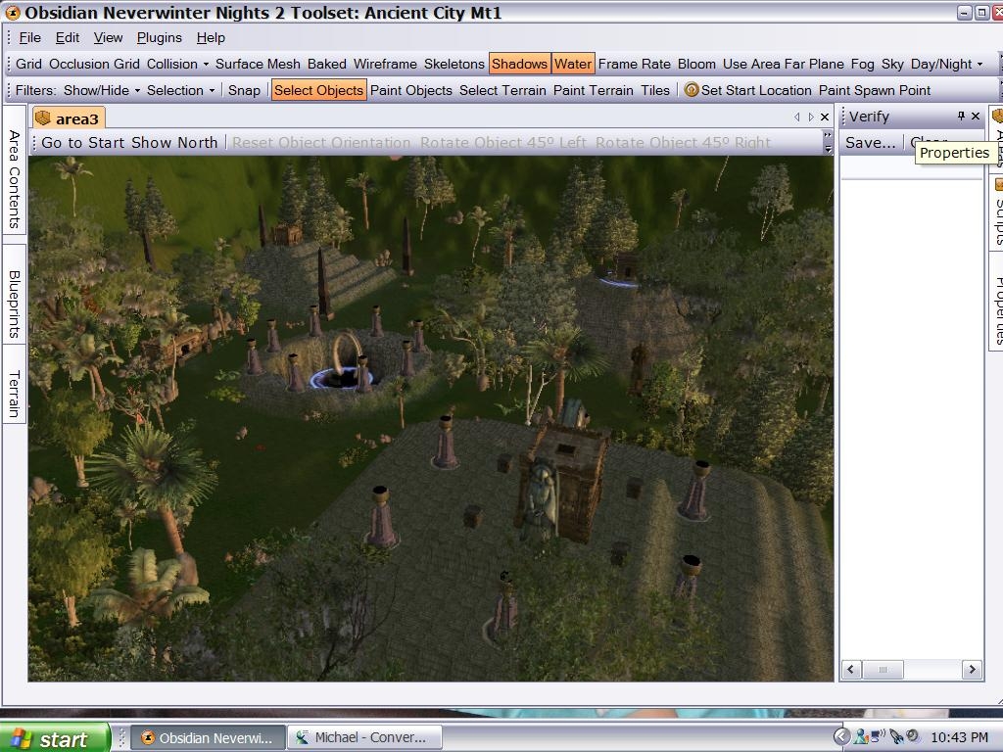
Task: Switch to the Blueprints side tab
Action: point(15,305)
